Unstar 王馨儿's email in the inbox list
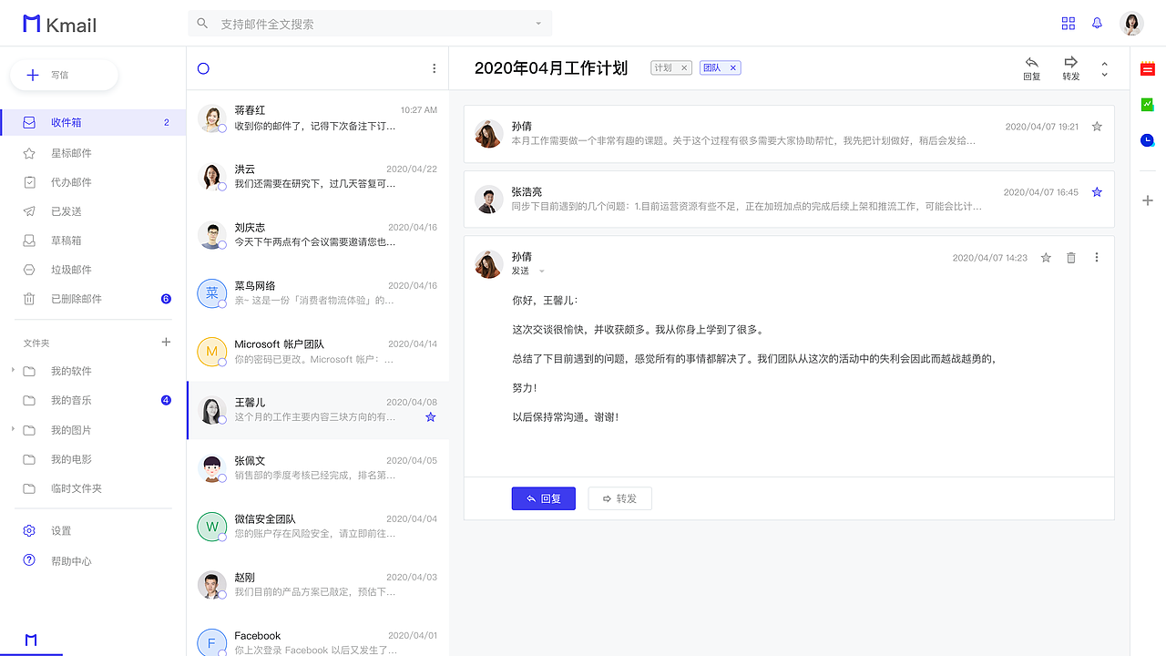Image resolution: width=1166 pixels, height=656 pixels. pos(429,416)
